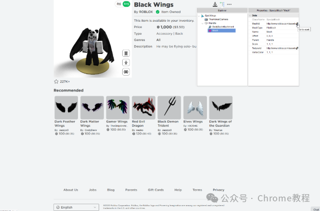
Task: Open Gift Cards footer link
Action: (156, 190)
